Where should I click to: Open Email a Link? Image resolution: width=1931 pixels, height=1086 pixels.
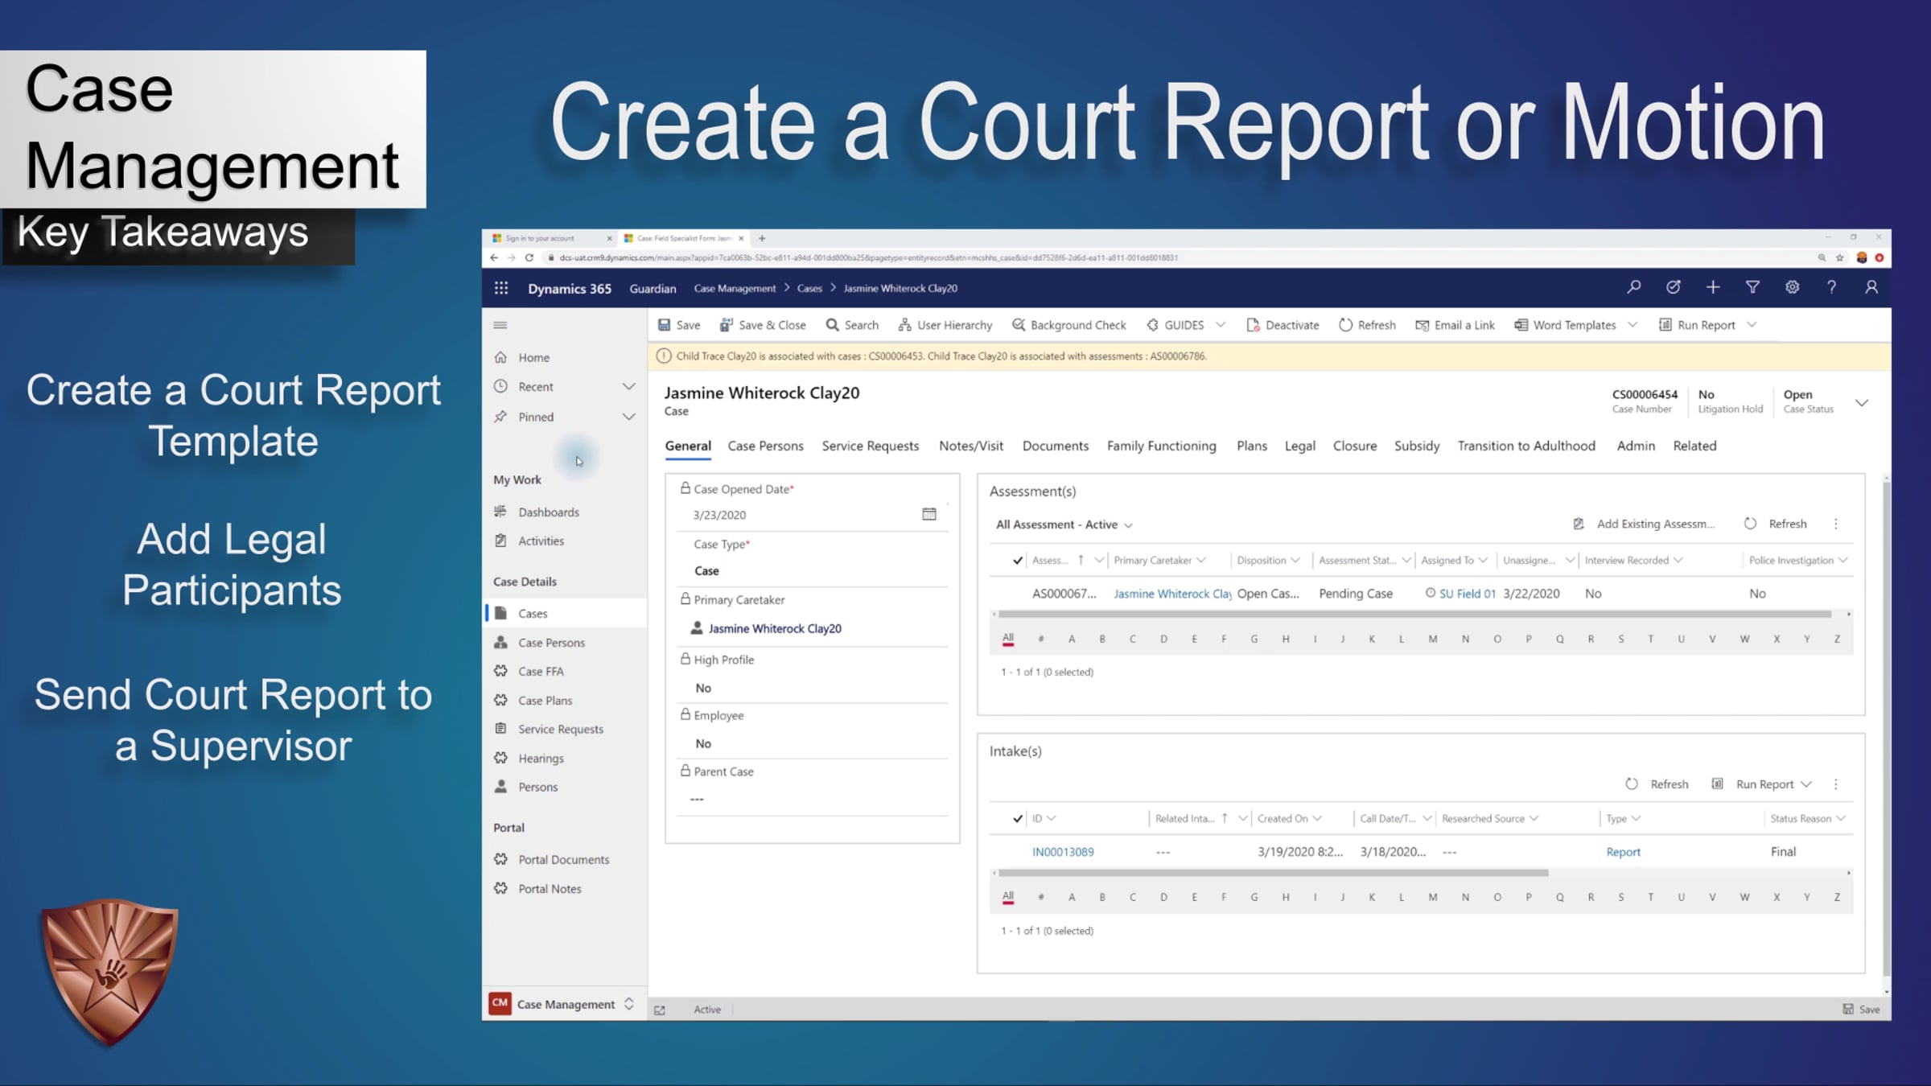coord(1455,325)
